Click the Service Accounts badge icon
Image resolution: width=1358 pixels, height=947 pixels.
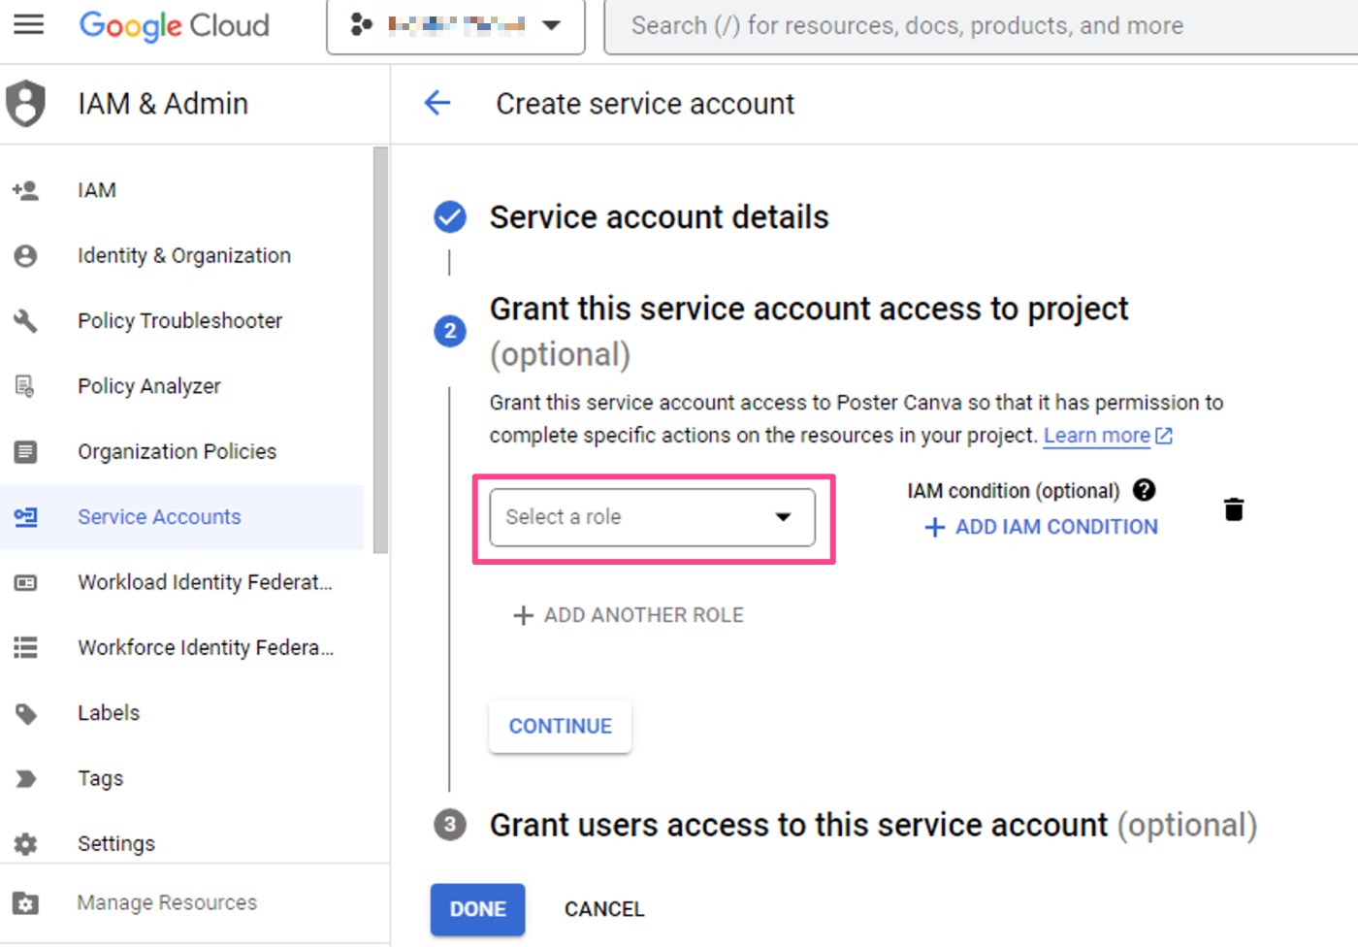click(x=25, y=517)
